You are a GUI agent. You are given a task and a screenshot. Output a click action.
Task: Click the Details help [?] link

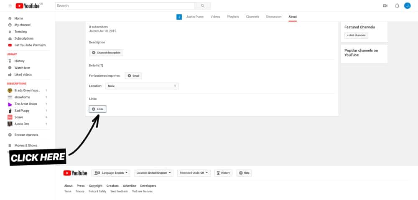[101, 65]
